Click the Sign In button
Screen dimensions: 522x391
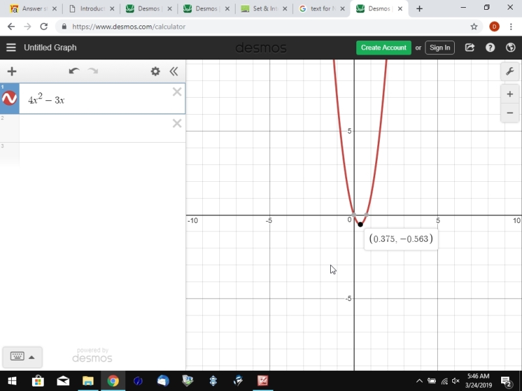440,48
